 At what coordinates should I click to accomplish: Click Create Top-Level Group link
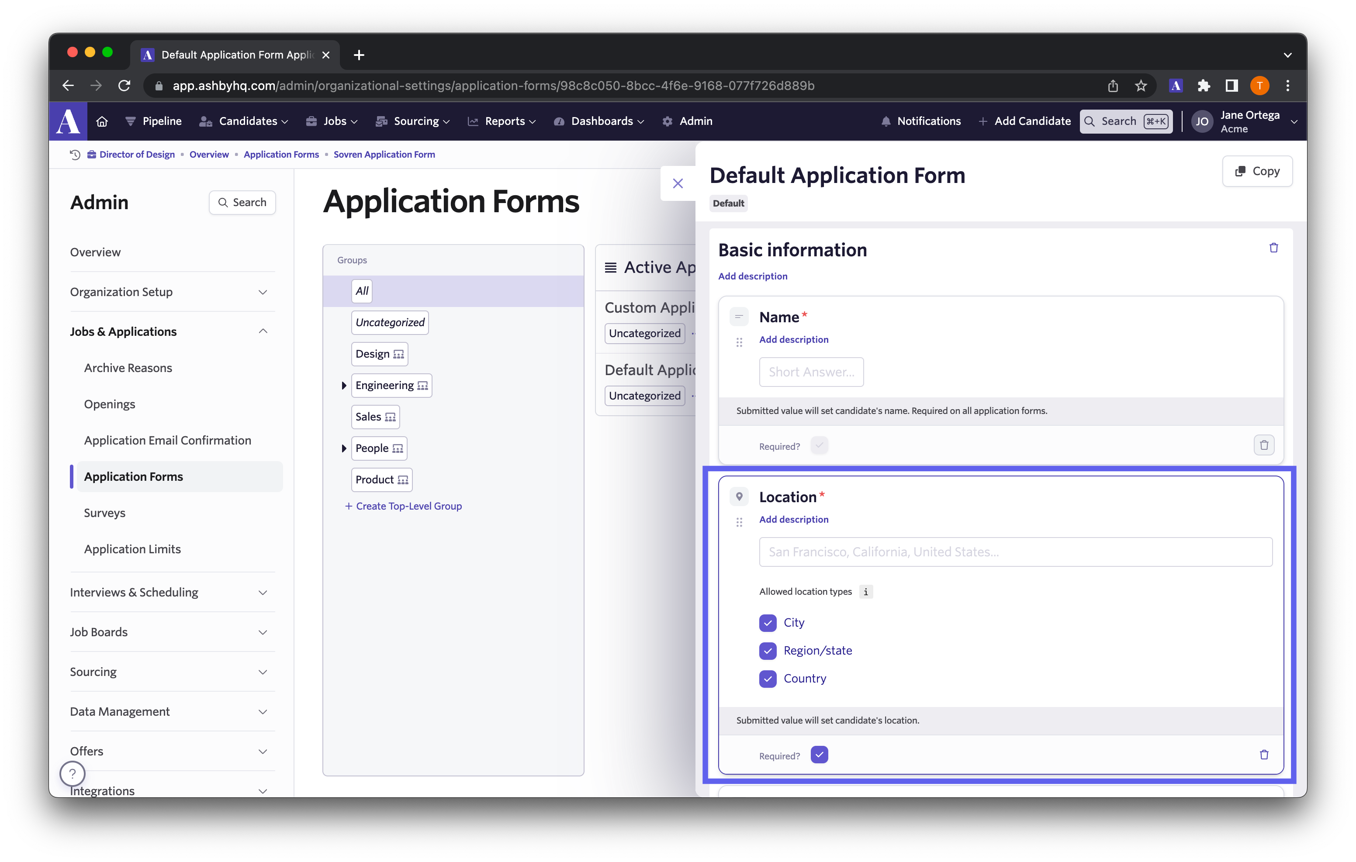(x=403, y=506)
